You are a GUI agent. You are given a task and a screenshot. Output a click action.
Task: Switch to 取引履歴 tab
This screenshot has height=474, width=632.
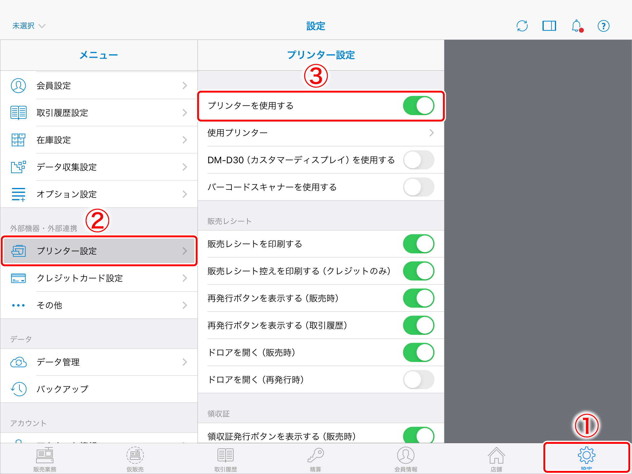point(226,459)
